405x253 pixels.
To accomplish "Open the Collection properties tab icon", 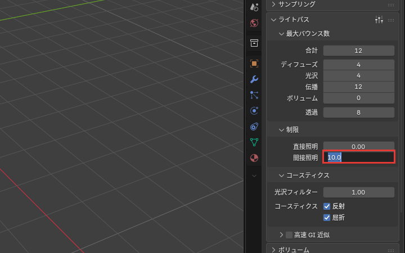I will click(254, 43).
